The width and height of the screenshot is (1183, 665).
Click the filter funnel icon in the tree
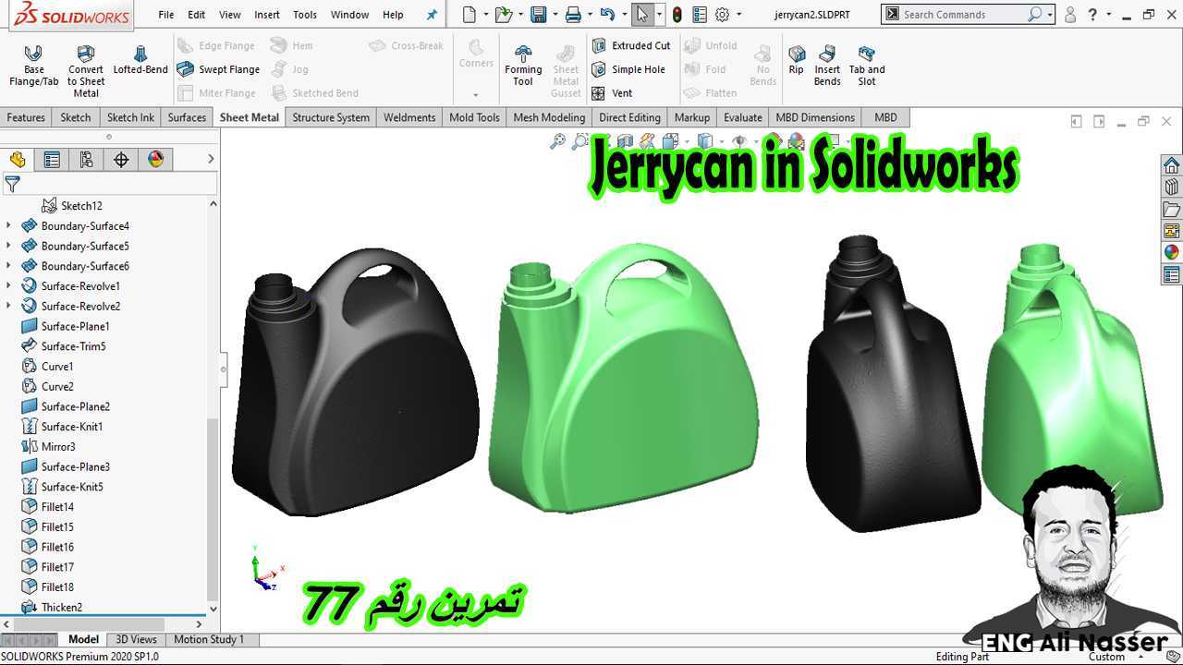coord(12,185)
